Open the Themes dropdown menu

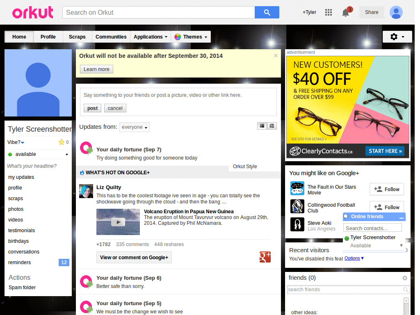pyautogui.click(x=191, y=37)
